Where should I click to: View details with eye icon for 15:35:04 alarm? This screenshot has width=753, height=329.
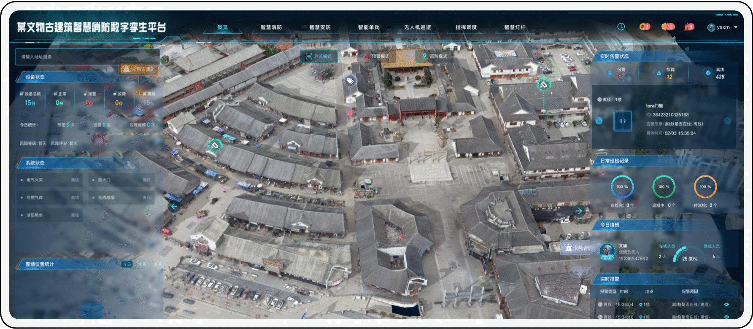pos(726,305)
